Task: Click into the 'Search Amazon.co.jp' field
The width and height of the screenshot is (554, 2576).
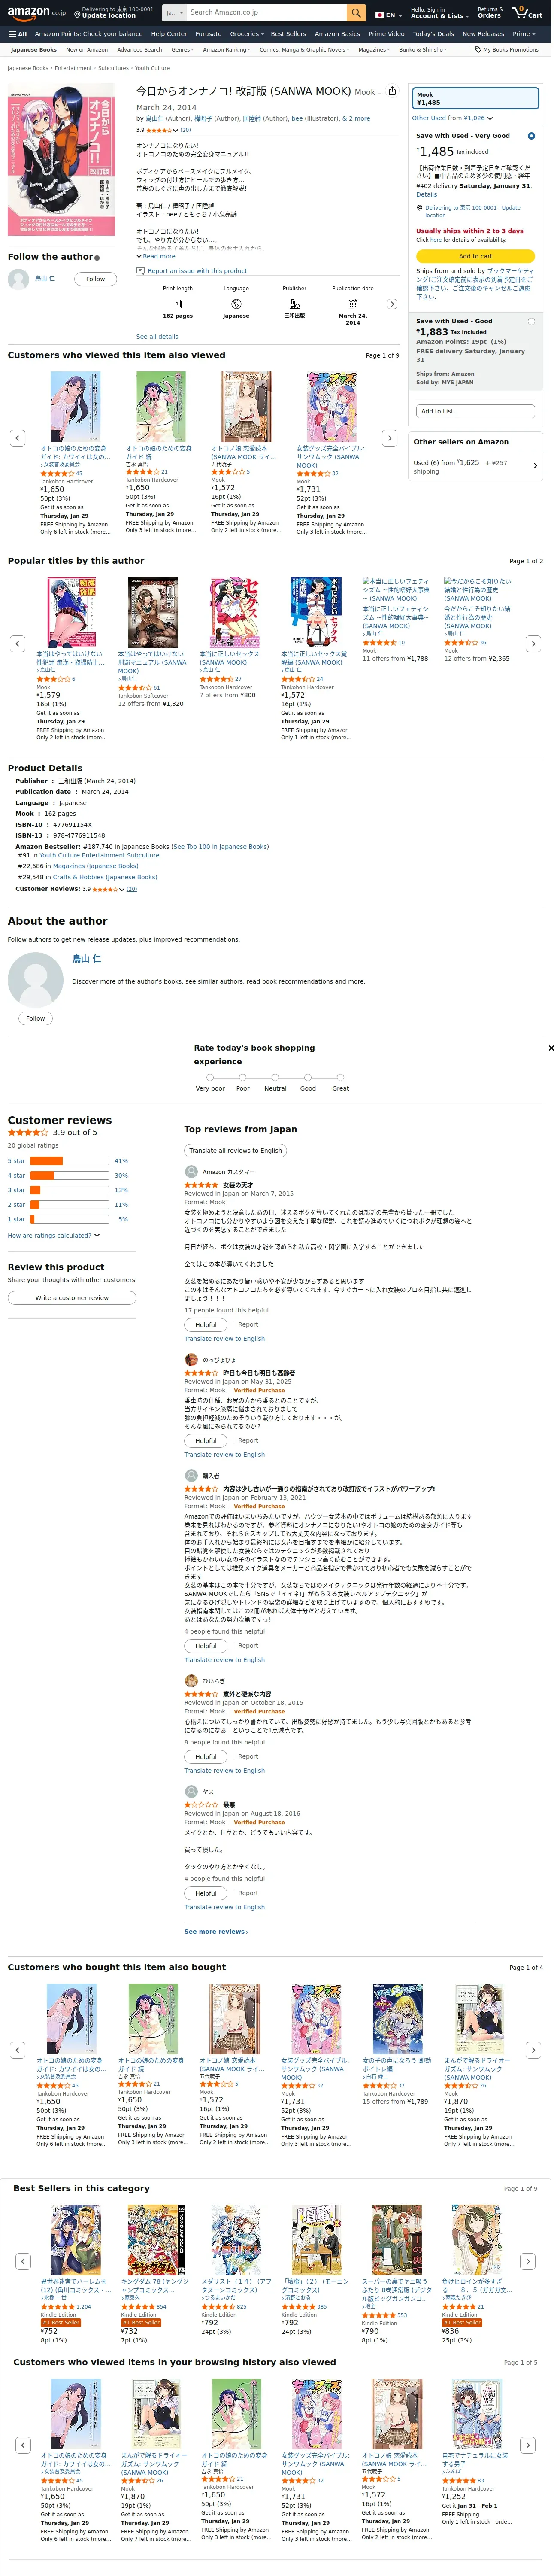Action: [x=266, y=13]
